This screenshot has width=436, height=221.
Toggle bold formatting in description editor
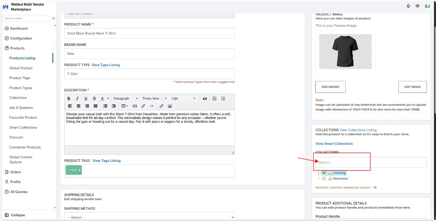69,99
